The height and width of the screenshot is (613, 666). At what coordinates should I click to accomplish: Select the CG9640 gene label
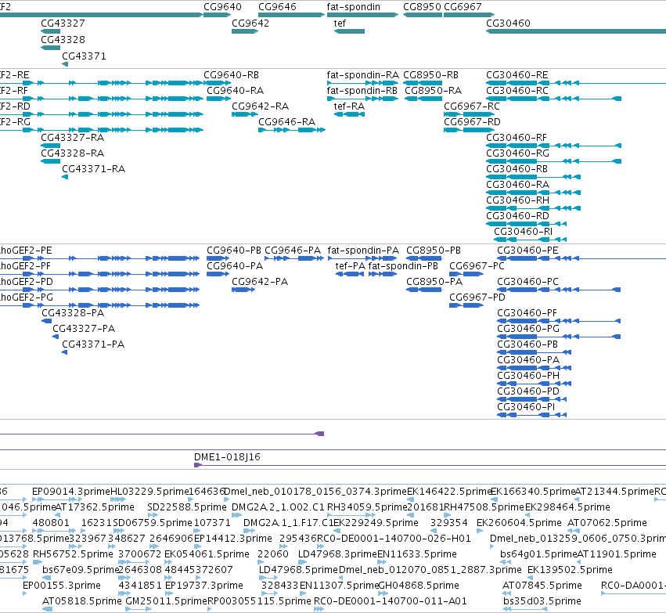point(222,7)
